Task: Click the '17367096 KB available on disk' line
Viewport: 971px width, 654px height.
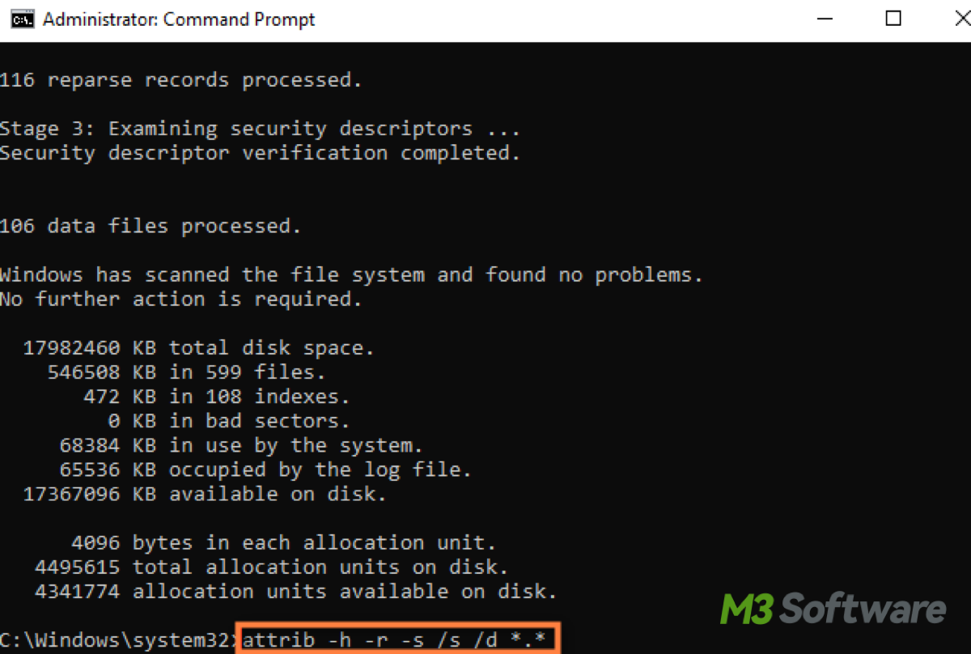Action: [205, 494]
